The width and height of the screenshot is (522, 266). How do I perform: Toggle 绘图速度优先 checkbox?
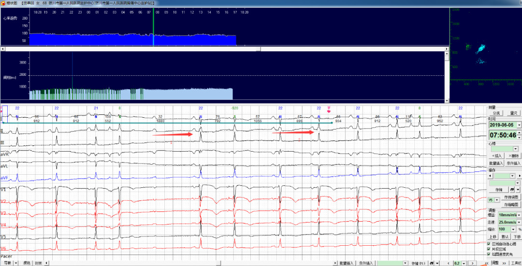489,254
